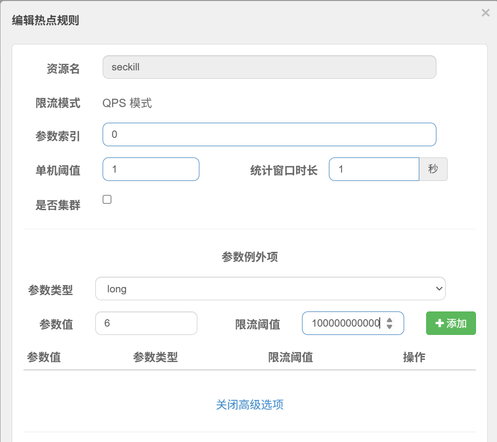497x442 pixels.
Task: Select the 统计窗口时长 input field
Action: point(373,169)
